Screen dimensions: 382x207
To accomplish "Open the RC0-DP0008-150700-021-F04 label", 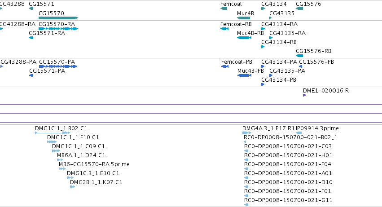I will pos(288,164).
